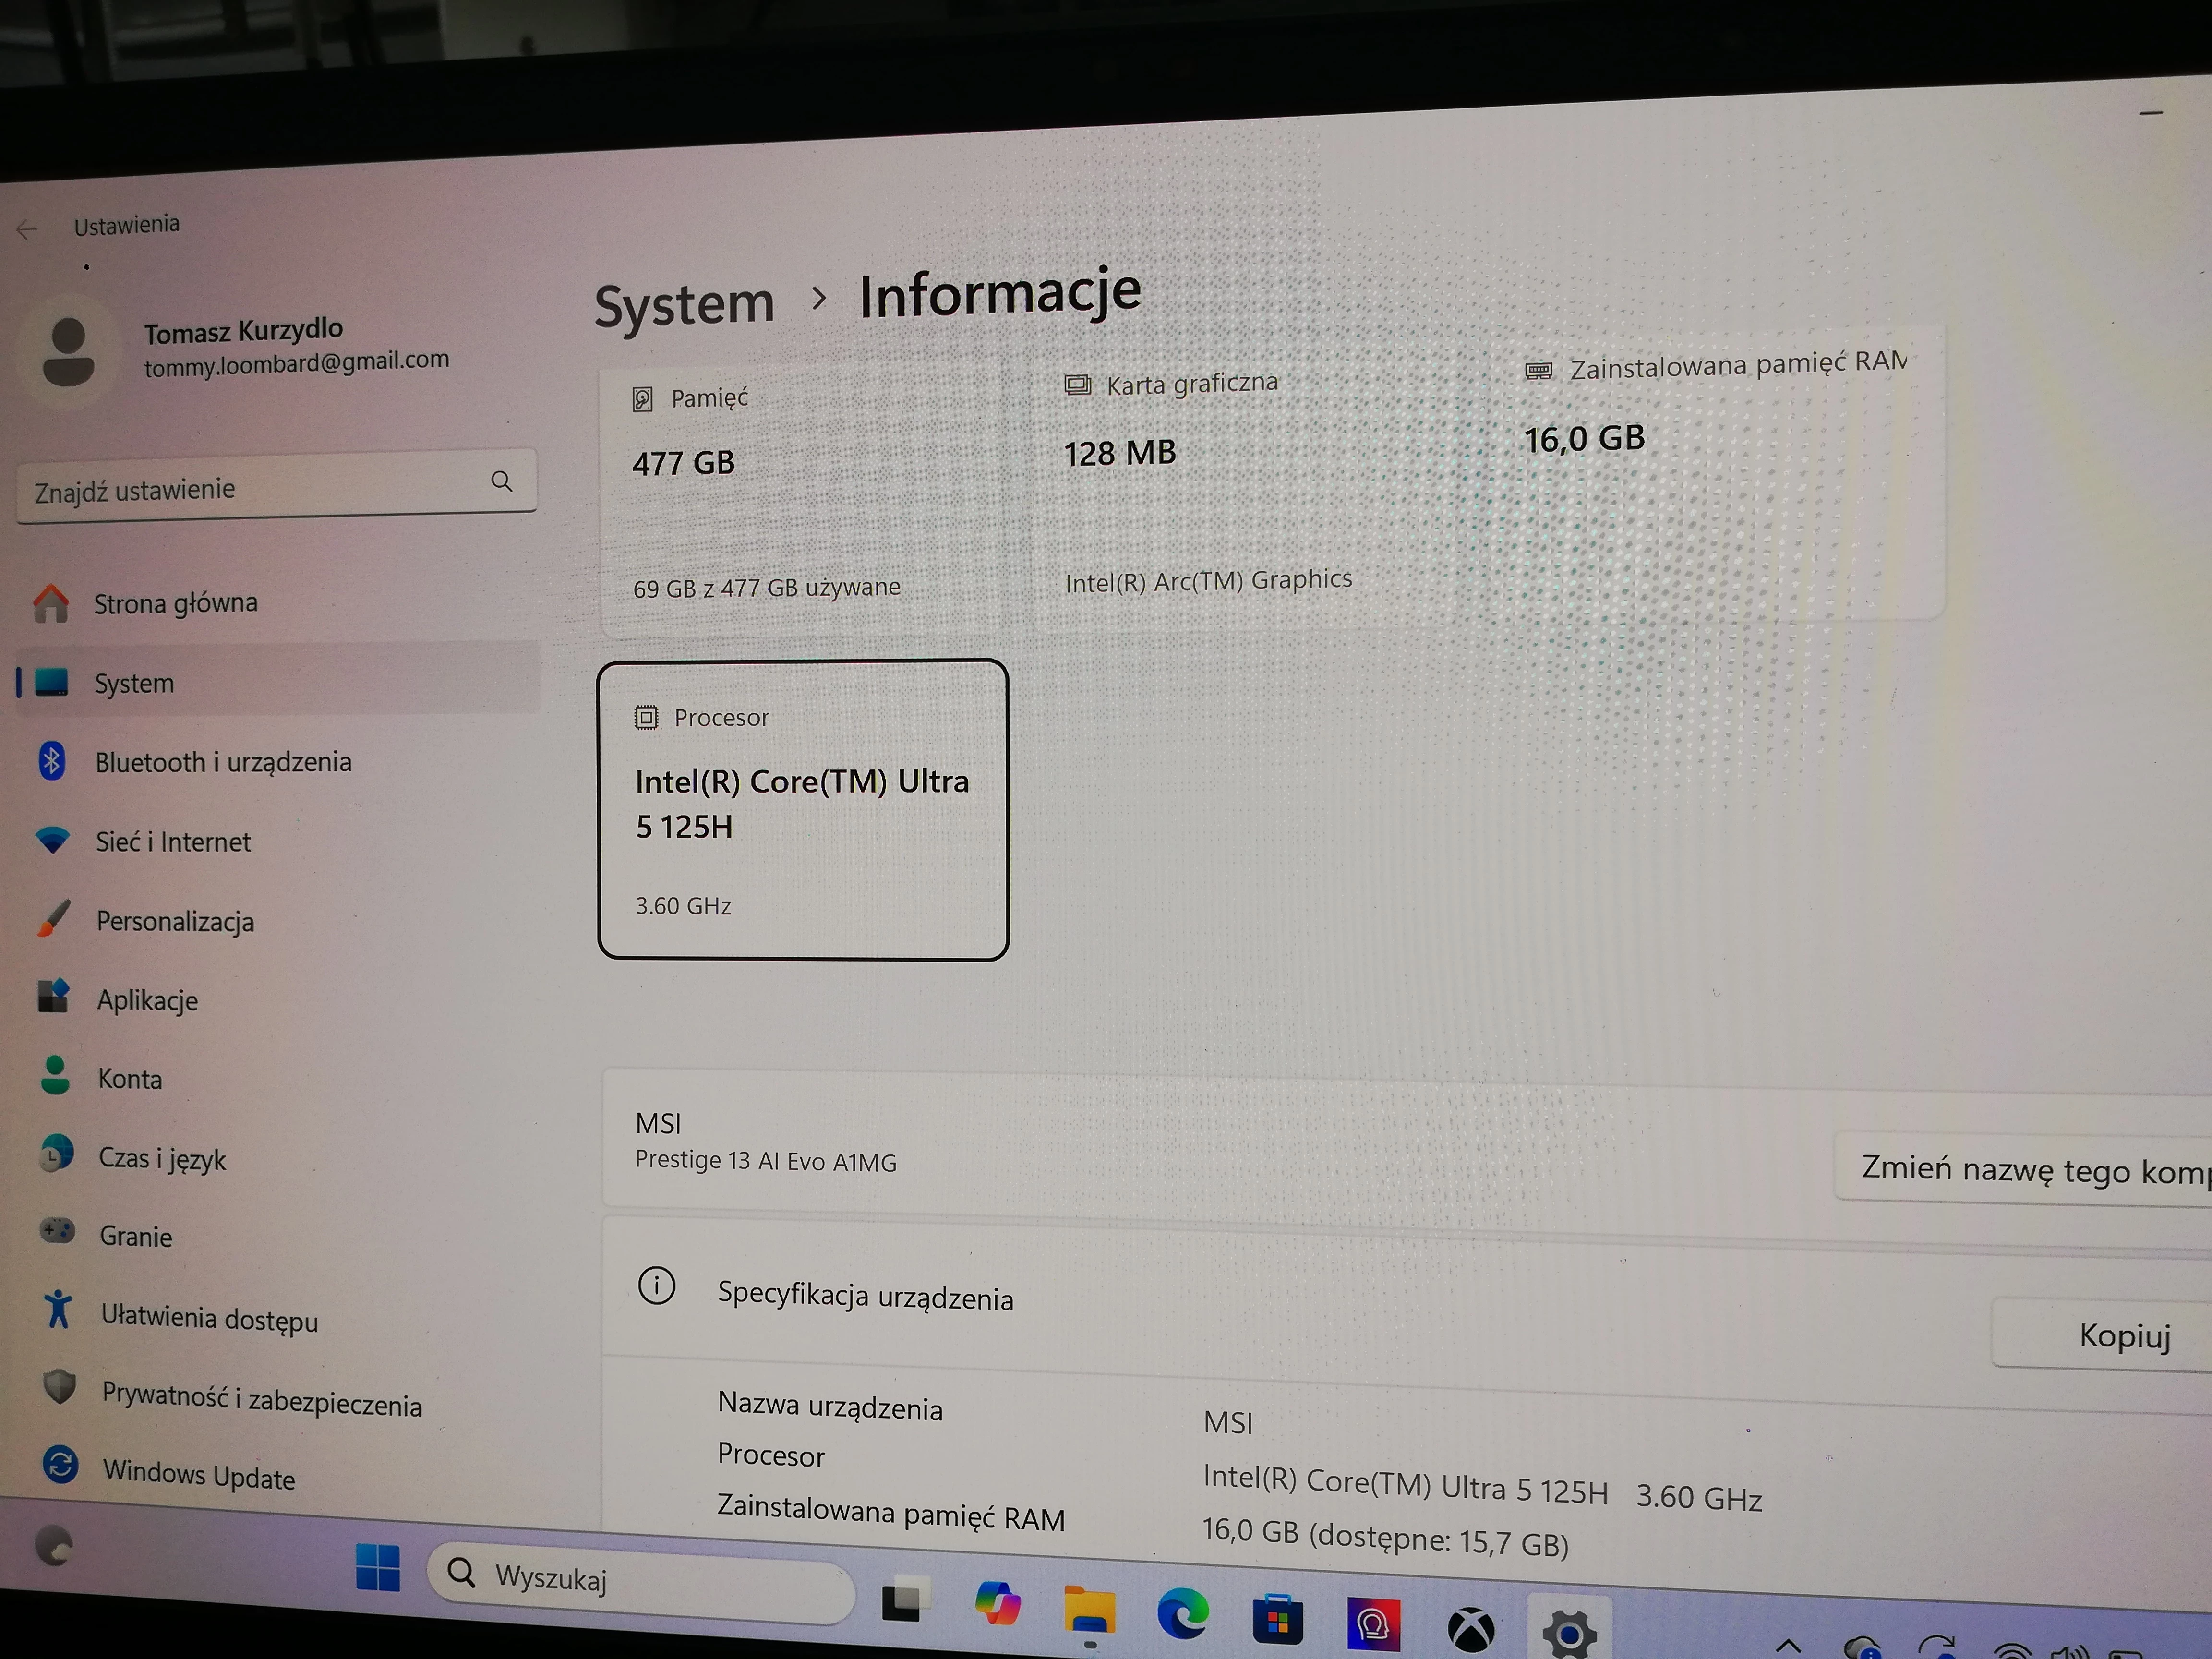
Task: Click the Kopiuj button
Action: (2103, 1334)
